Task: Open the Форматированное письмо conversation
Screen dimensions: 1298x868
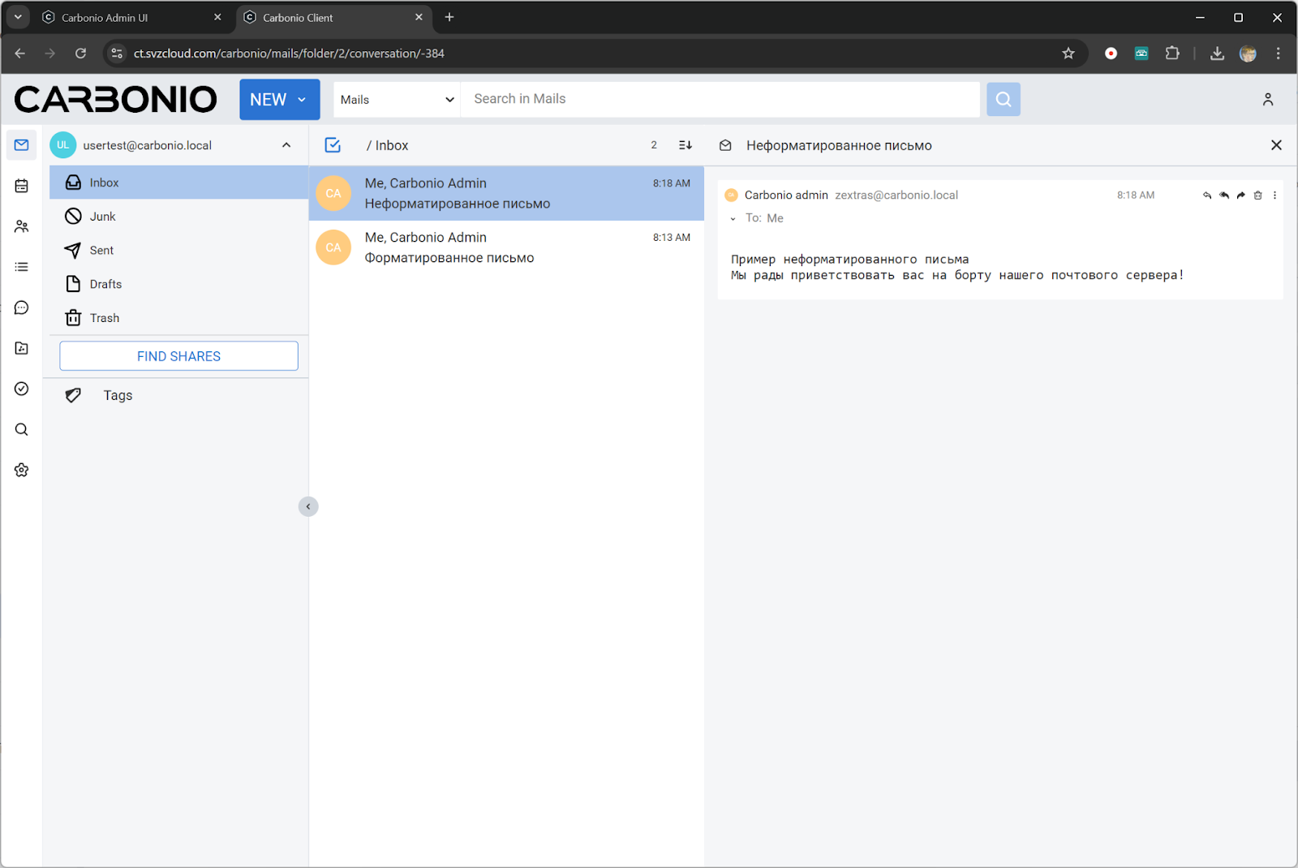Action: 506,247
